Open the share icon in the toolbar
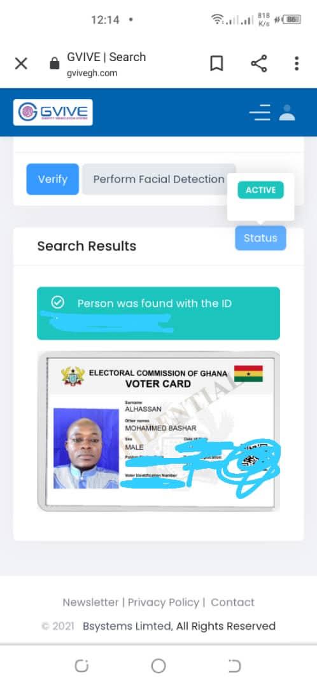Viewport: 317px width, 687px height. [259, 64]
